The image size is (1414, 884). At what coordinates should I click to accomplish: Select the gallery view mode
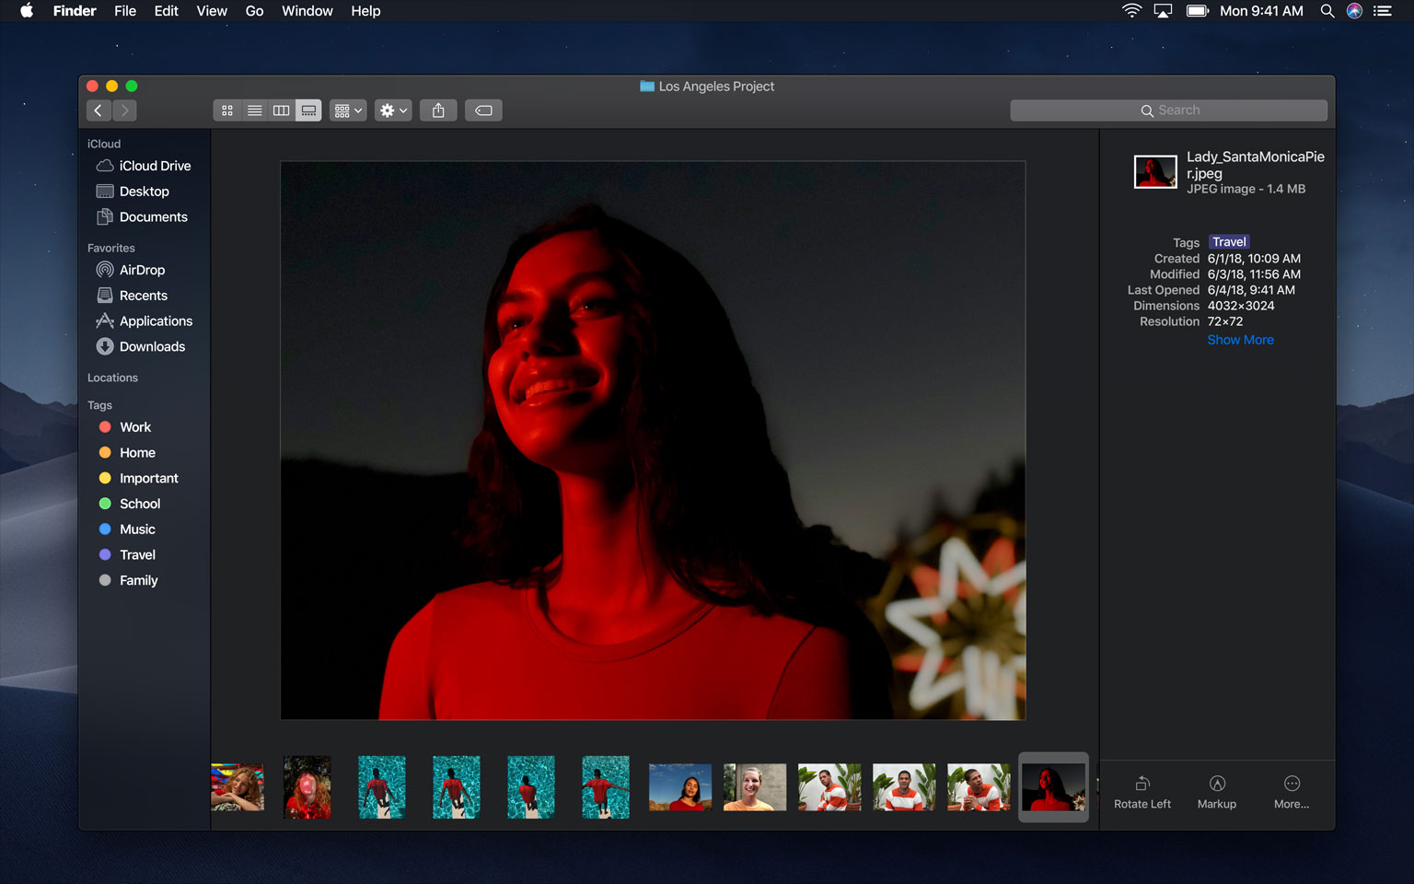click(308, 110)
